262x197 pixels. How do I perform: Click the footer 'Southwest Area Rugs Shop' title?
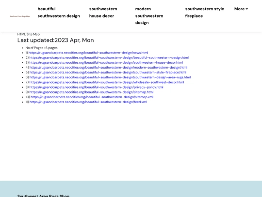pos(43,196)
